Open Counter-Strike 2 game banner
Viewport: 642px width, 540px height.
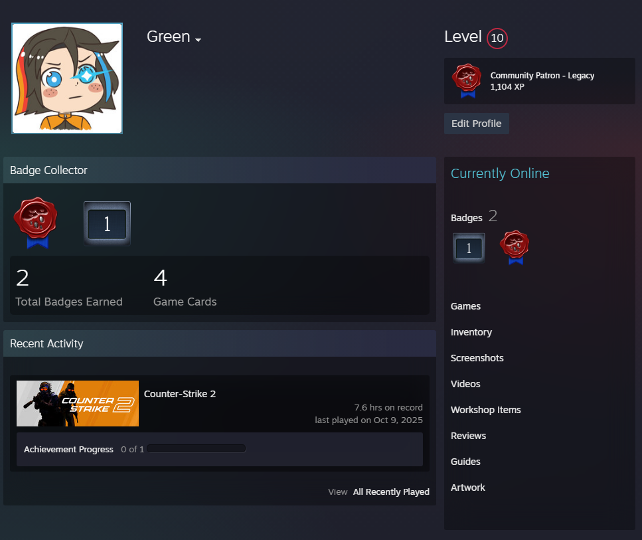78,404
